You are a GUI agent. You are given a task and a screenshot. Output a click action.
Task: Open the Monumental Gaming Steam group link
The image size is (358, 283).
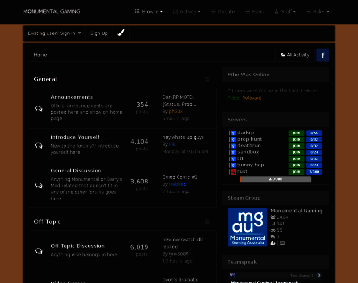(297, 210)
